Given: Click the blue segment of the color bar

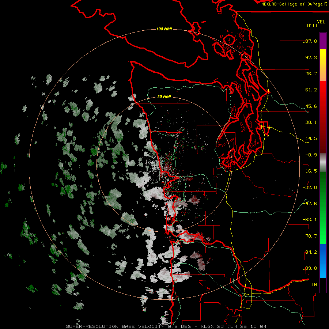Looking at the screenshot, I should pos(323,261).
